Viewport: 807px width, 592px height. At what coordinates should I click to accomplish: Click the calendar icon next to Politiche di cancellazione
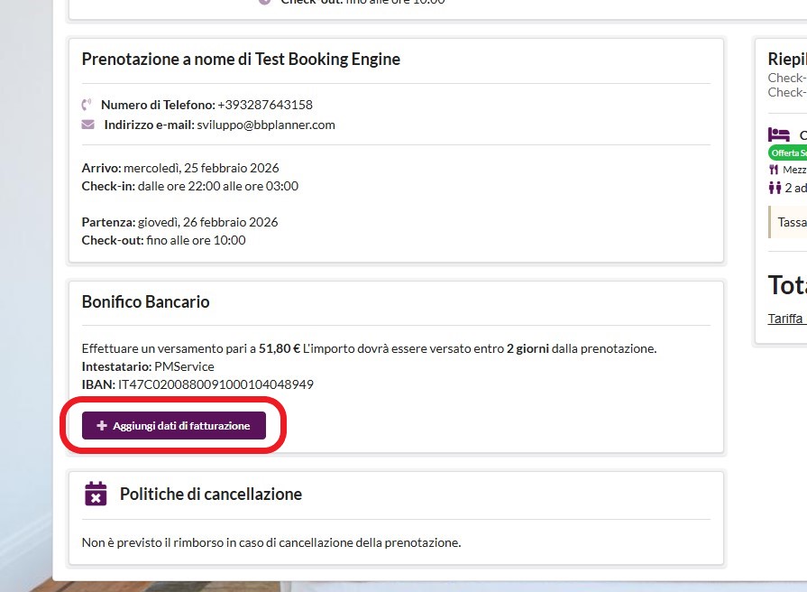[96, 494]
